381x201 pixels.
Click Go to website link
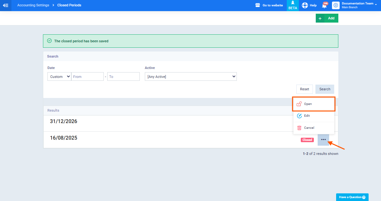coord(273,5)
